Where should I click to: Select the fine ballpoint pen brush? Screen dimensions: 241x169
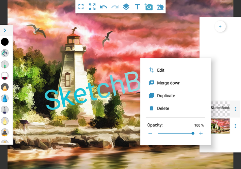click(x=5, y=110)
